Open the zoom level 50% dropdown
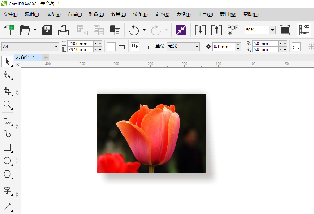The width and height of the screenshot is (314, 214). click(272, 30)
